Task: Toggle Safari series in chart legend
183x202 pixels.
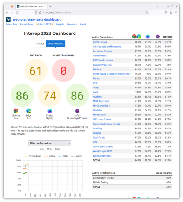Action: pyautogui.click(x=63, y=156)
